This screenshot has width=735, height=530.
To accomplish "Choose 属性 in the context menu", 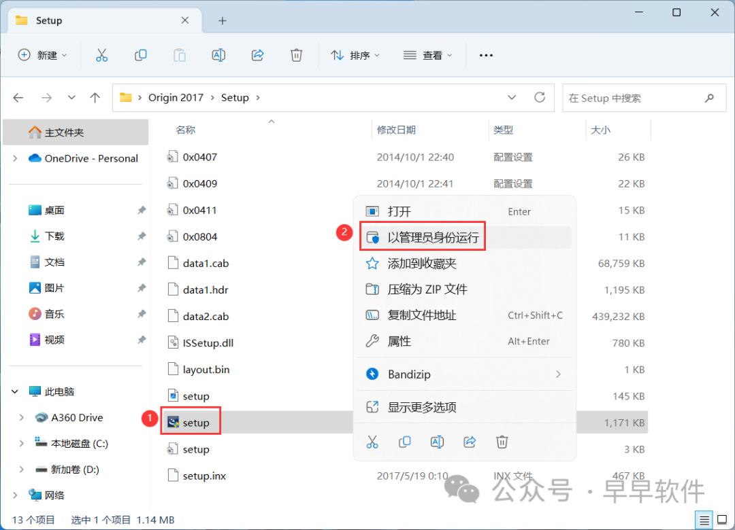I will (399, 342).
